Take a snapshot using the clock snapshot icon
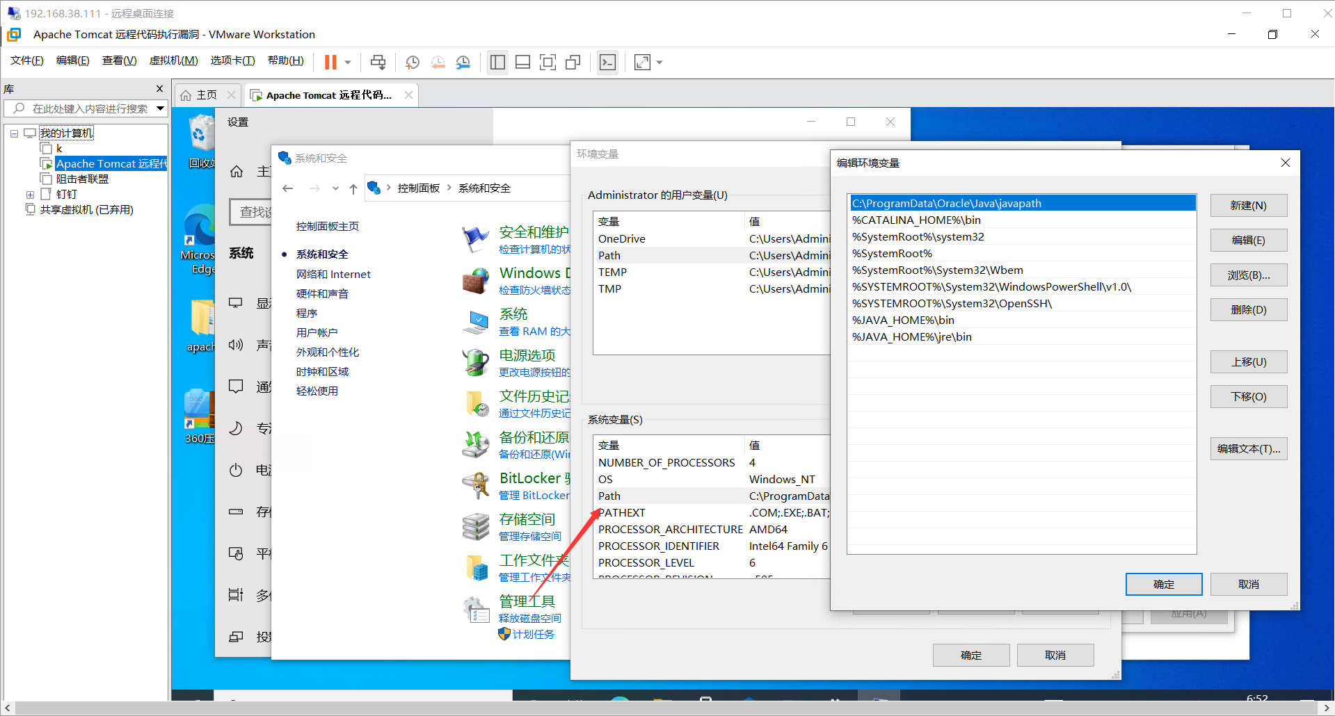The width and height of the screenshot is (1335, 716). point(413,63)
